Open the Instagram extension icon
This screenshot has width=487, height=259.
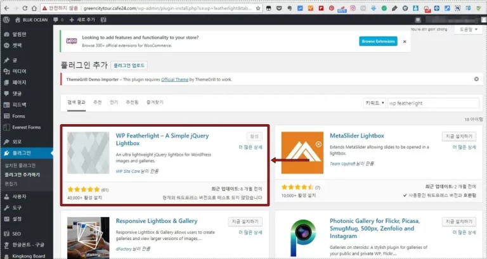[353, 8]
